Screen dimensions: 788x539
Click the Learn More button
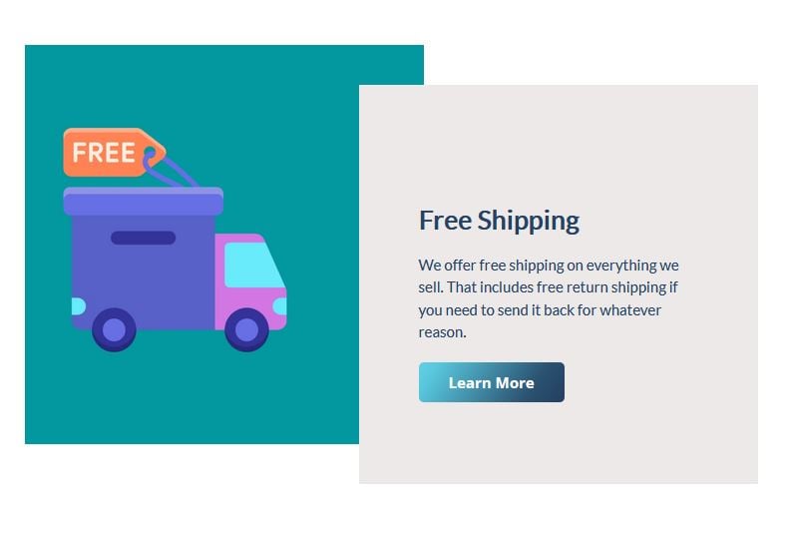491,382
